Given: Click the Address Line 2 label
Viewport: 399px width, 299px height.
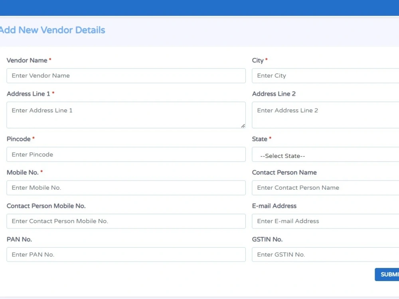Looking at the screenshot, I should coord(274,94).
